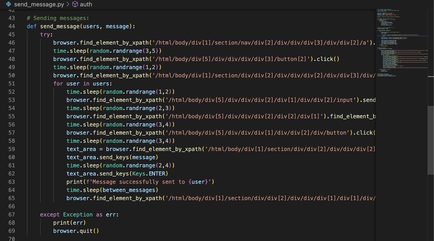
Task: Click line number 44 in the gutter
Action: [12, 26]
